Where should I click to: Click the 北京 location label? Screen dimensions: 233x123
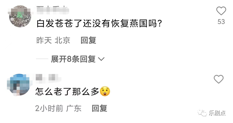pyautogui.click(x=62, y=40)
